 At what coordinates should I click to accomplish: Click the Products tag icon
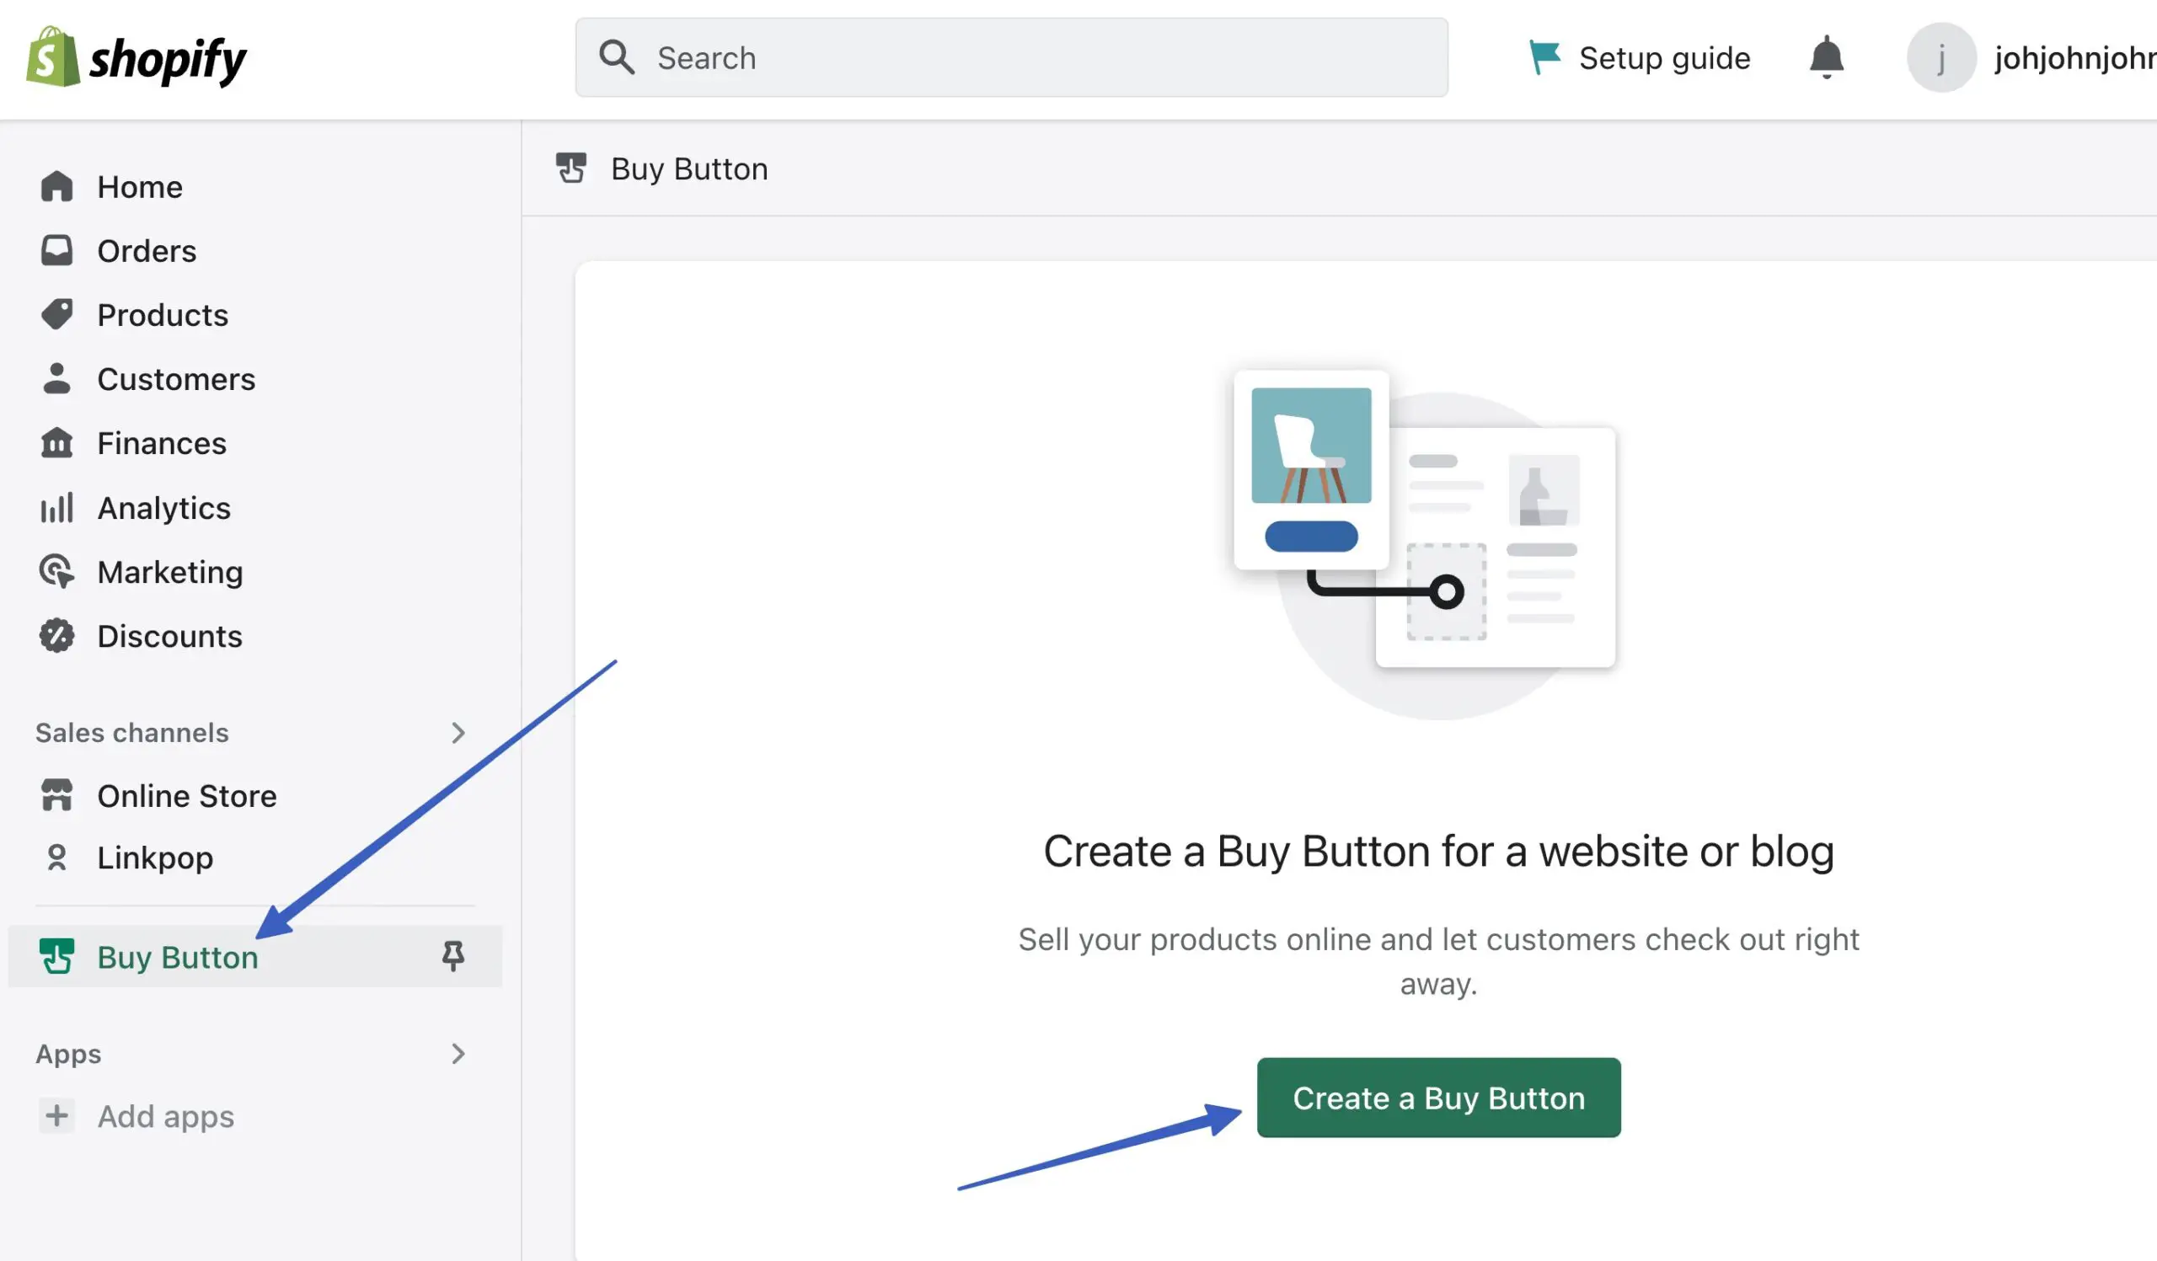pos(56,314)
